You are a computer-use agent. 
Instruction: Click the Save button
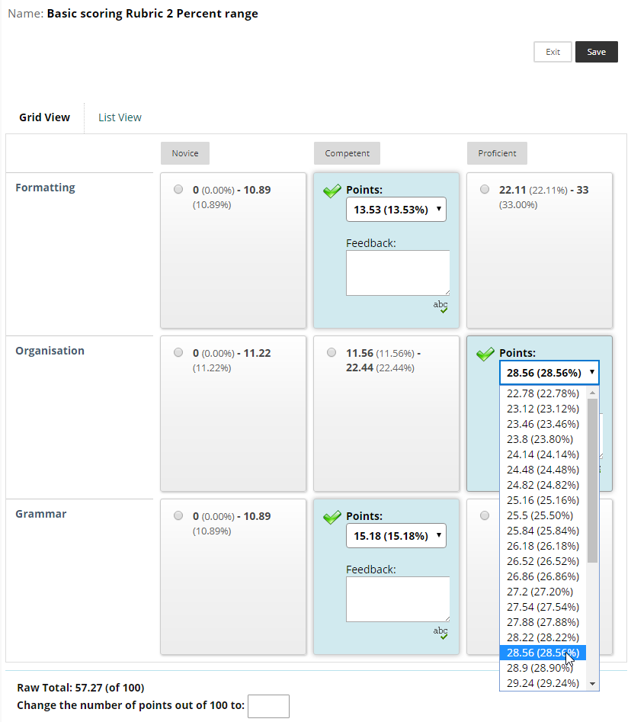(596, 52)
